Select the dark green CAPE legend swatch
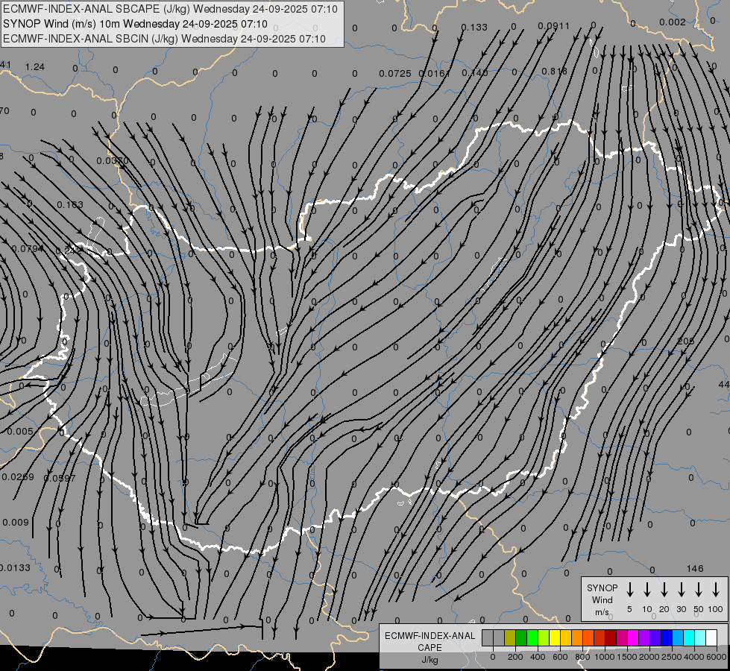The height and width of the screenshot is (671, 730). pyautogui.click(x=521, y=637)
